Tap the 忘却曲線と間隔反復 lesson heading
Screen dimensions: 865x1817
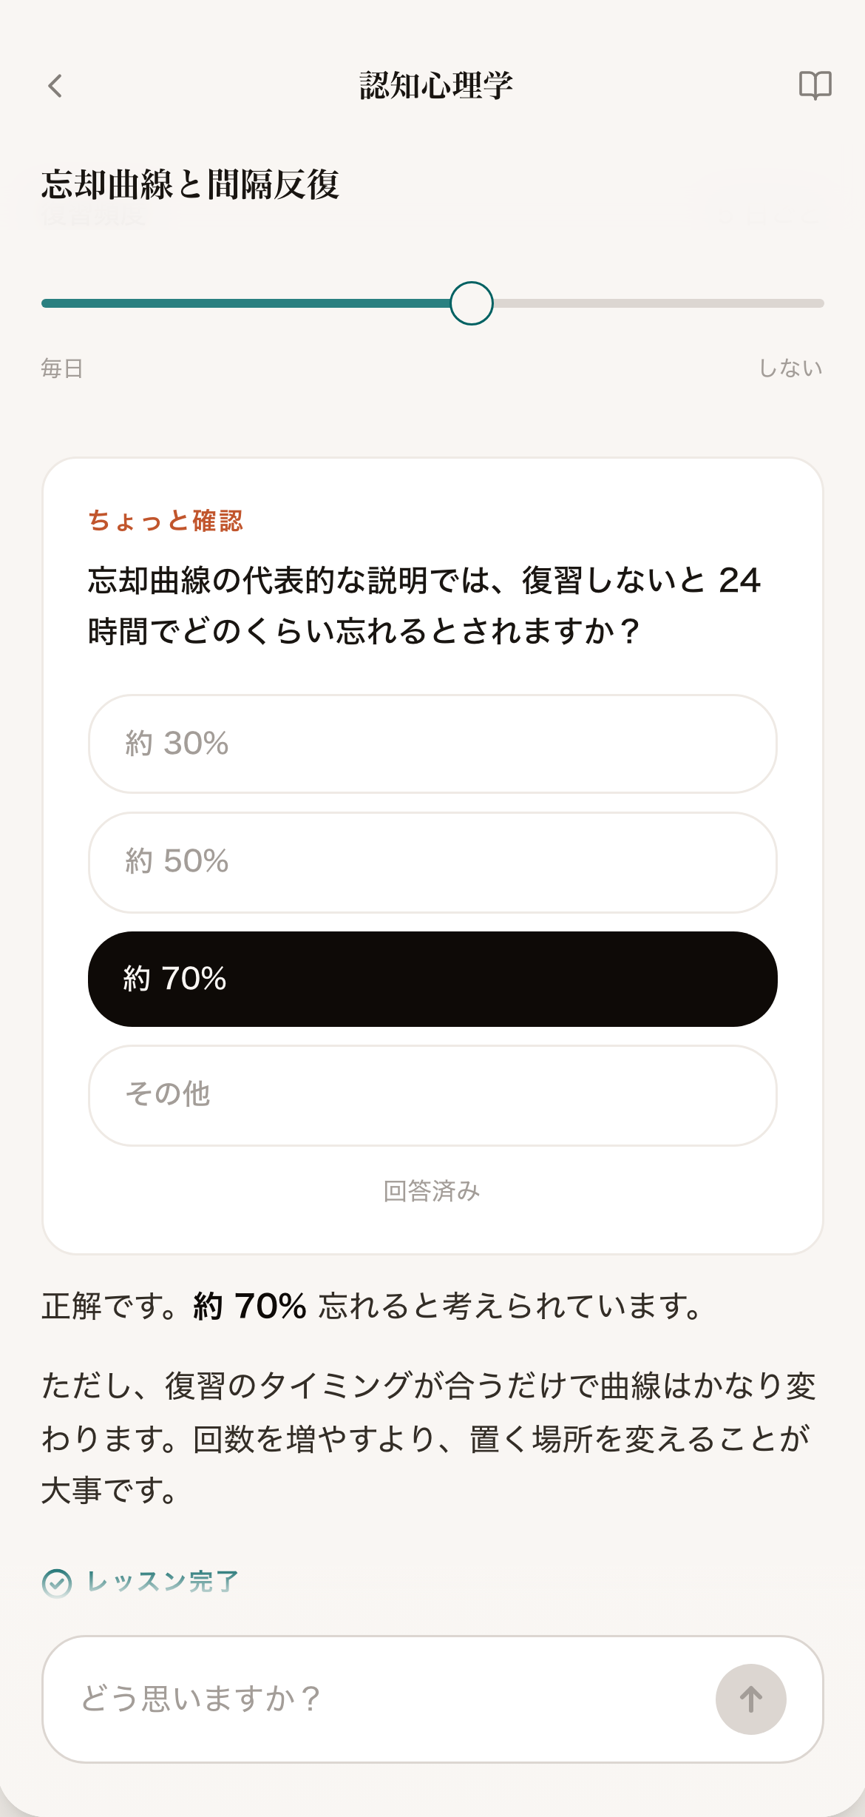[x=190, y=185]
